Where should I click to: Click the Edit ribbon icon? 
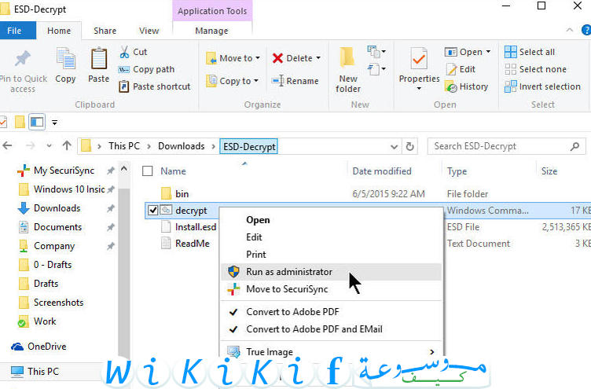(452, 69)
